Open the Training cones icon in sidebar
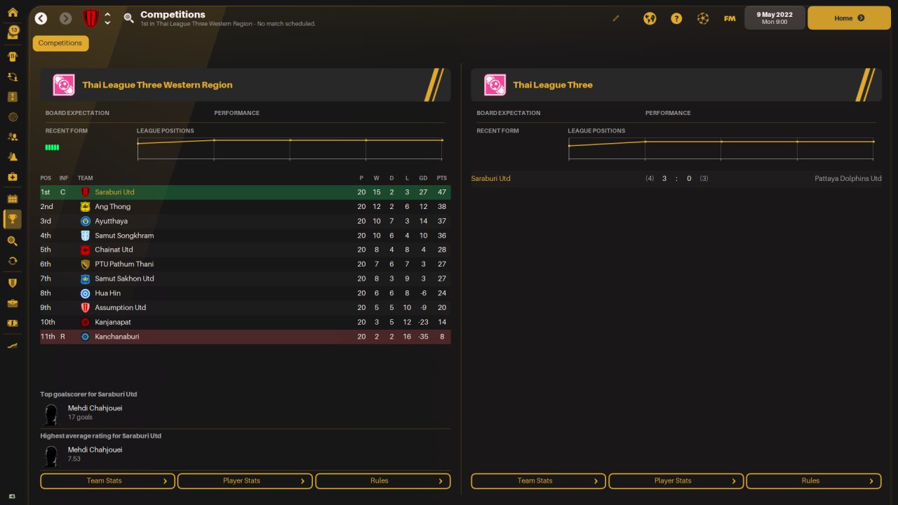 pyautogui.click(x=13, y=156)
